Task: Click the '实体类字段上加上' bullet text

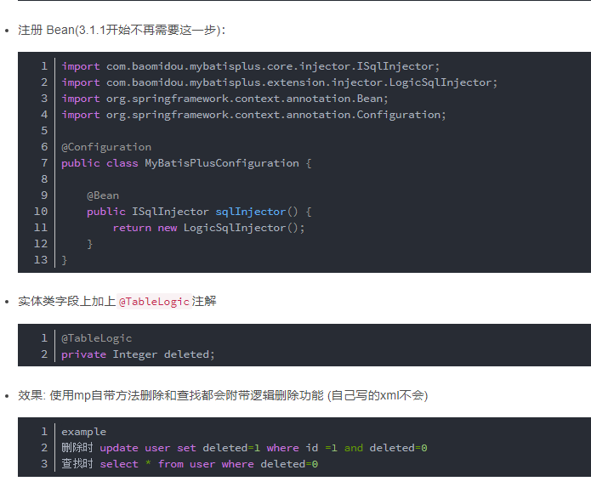Action: [x=66, y=302]
